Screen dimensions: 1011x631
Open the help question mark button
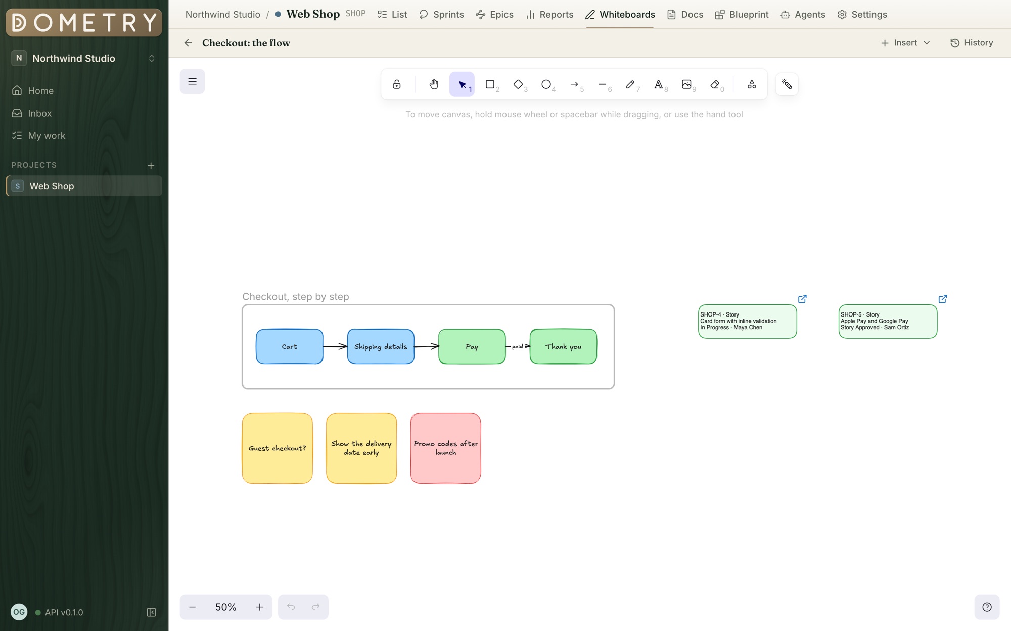[x=987, y=607]
